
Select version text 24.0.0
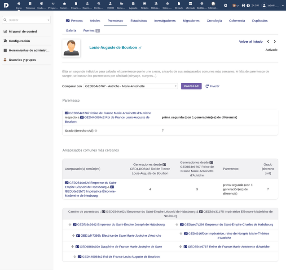coord(255,5)
